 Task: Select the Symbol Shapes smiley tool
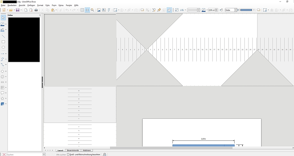point(2,77)
